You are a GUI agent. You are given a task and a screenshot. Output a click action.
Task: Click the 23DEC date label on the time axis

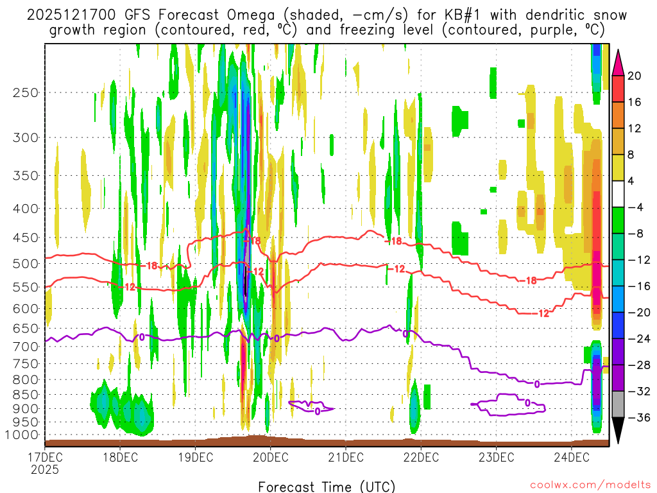pyautogui.click(x=496, y=457)
